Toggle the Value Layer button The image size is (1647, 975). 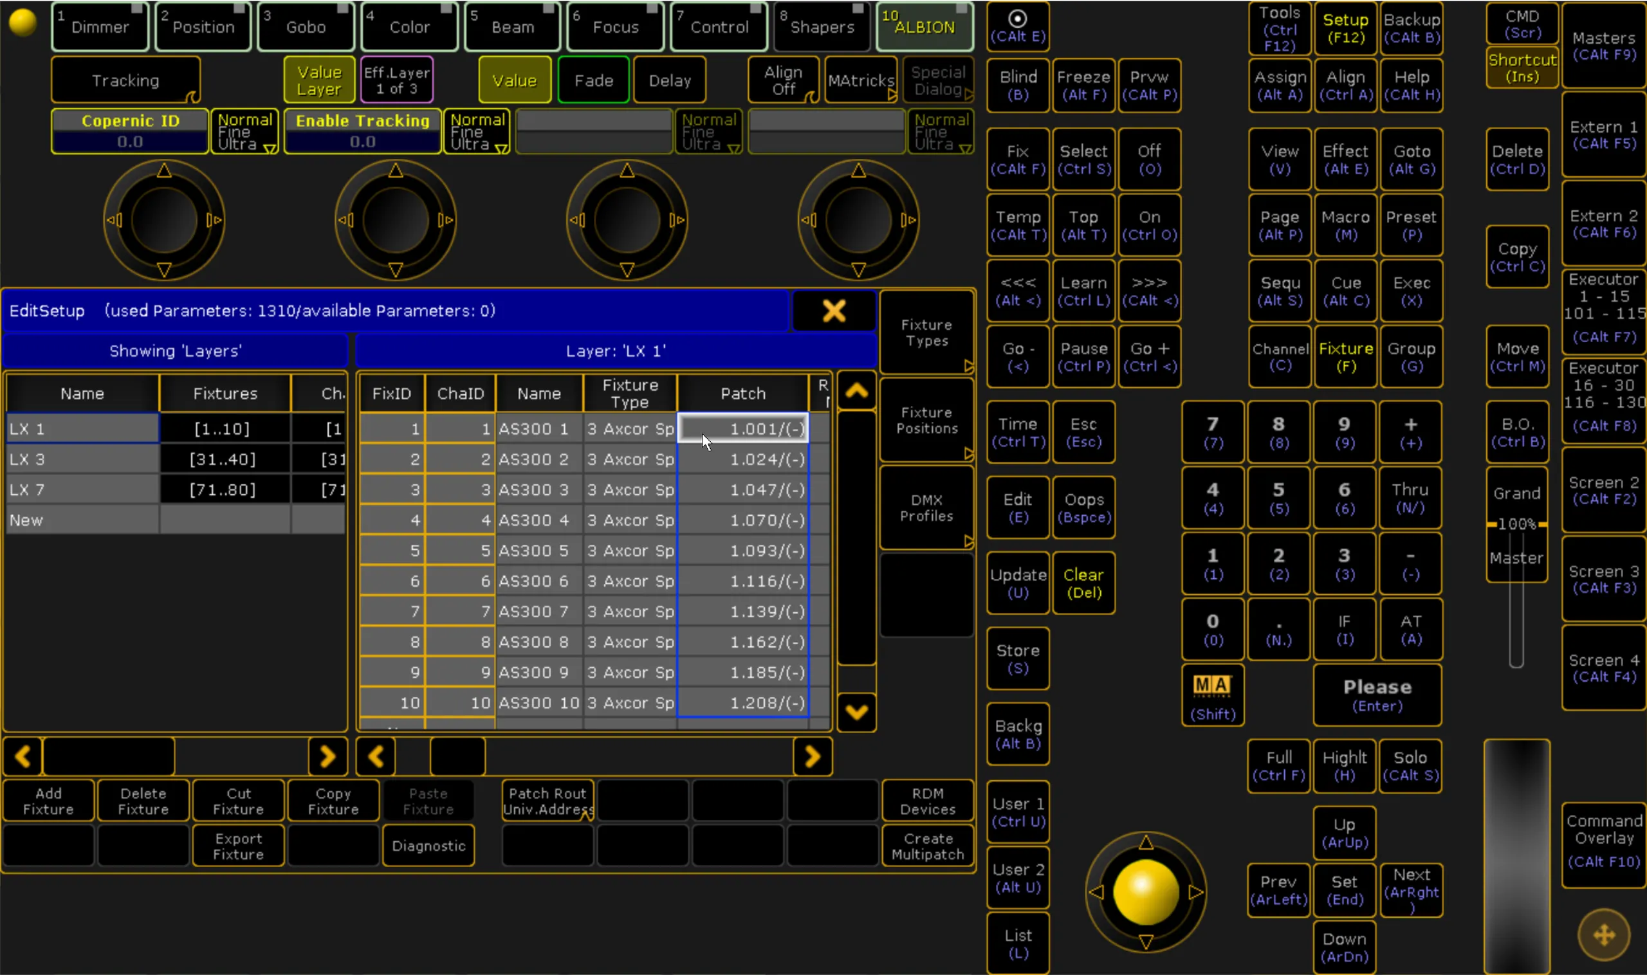(x=318, y=80)
